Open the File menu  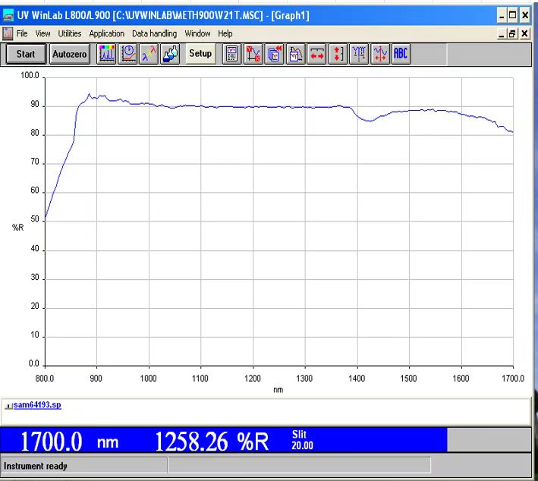click(x=22, y=33)
